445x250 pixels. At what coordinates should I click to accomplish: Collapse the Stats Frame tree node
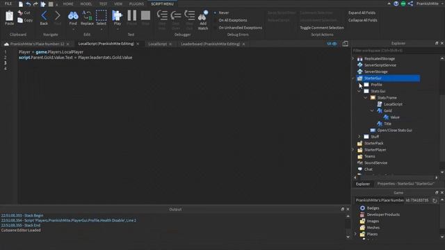[x=366, y=97]
